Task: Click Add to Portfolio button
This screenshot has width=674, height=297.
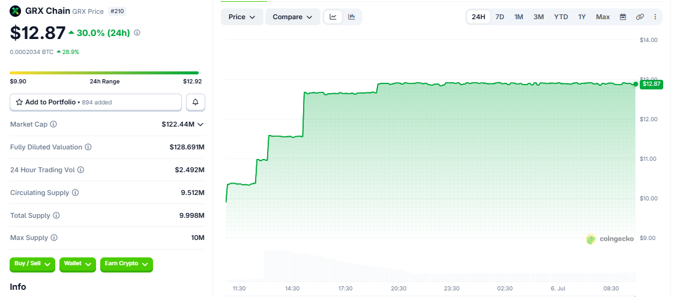Action: [x=96, y=102]
